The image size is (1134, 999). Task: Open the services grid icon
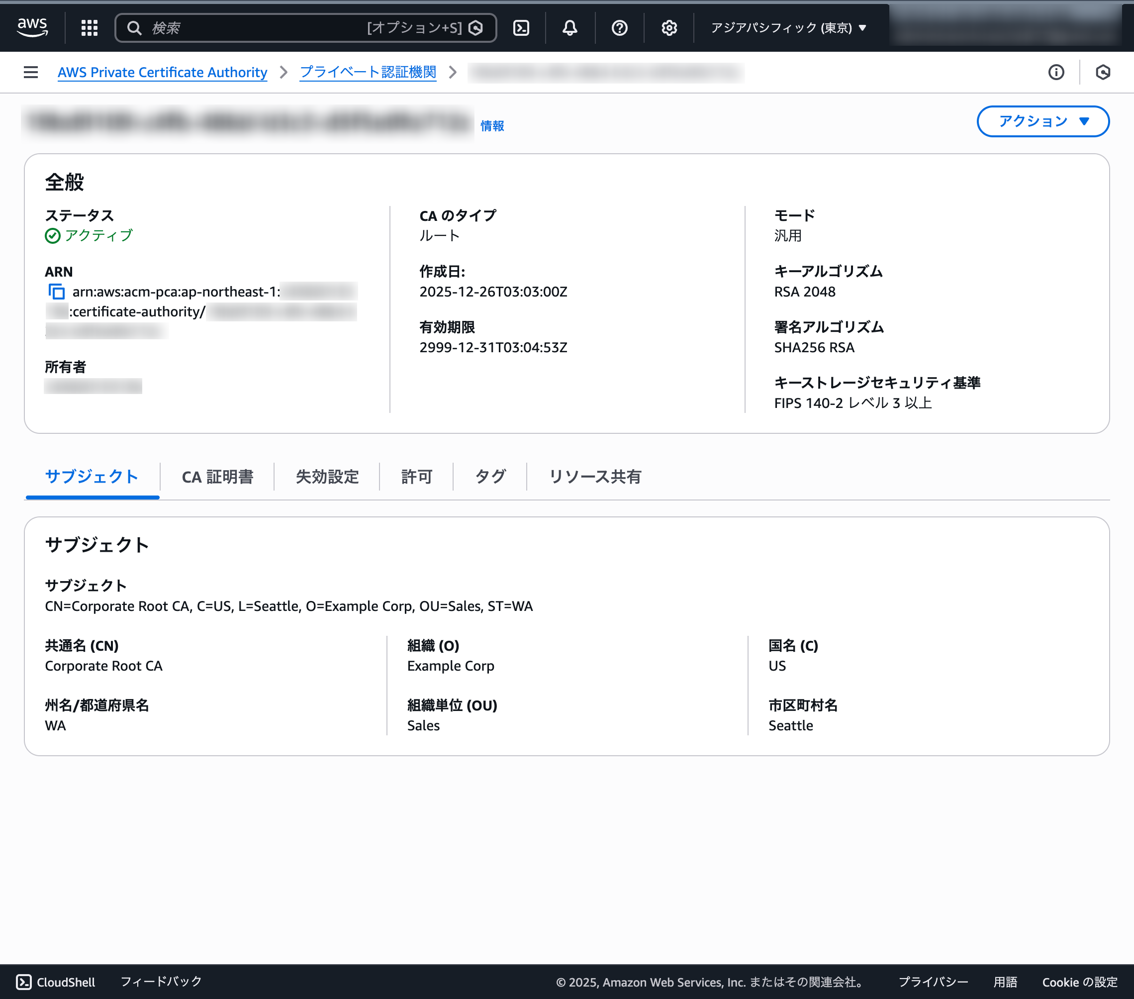[x=89, y=27]
